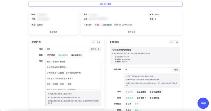Click 退出登录 to log out
Image resolution: width=211 pixels, height=111 pixels.
pyautogui.click(x=53, y=32)
